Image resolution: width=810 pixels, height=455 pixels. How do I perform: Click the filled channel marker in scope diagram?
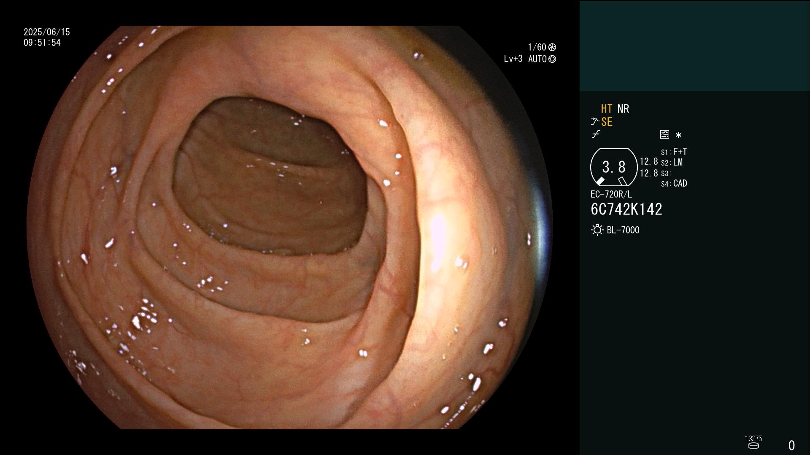pyautogui.click(x=600, y=181)
